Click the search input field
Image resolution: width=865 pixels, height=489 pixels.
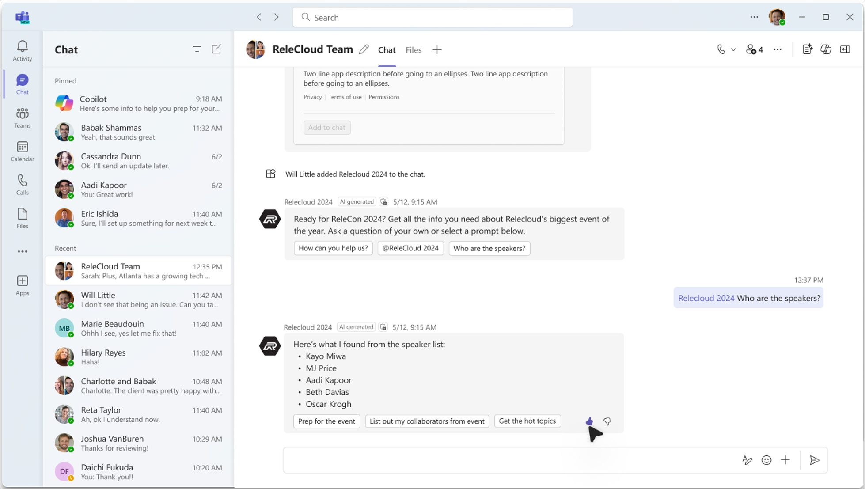[432, 17]
